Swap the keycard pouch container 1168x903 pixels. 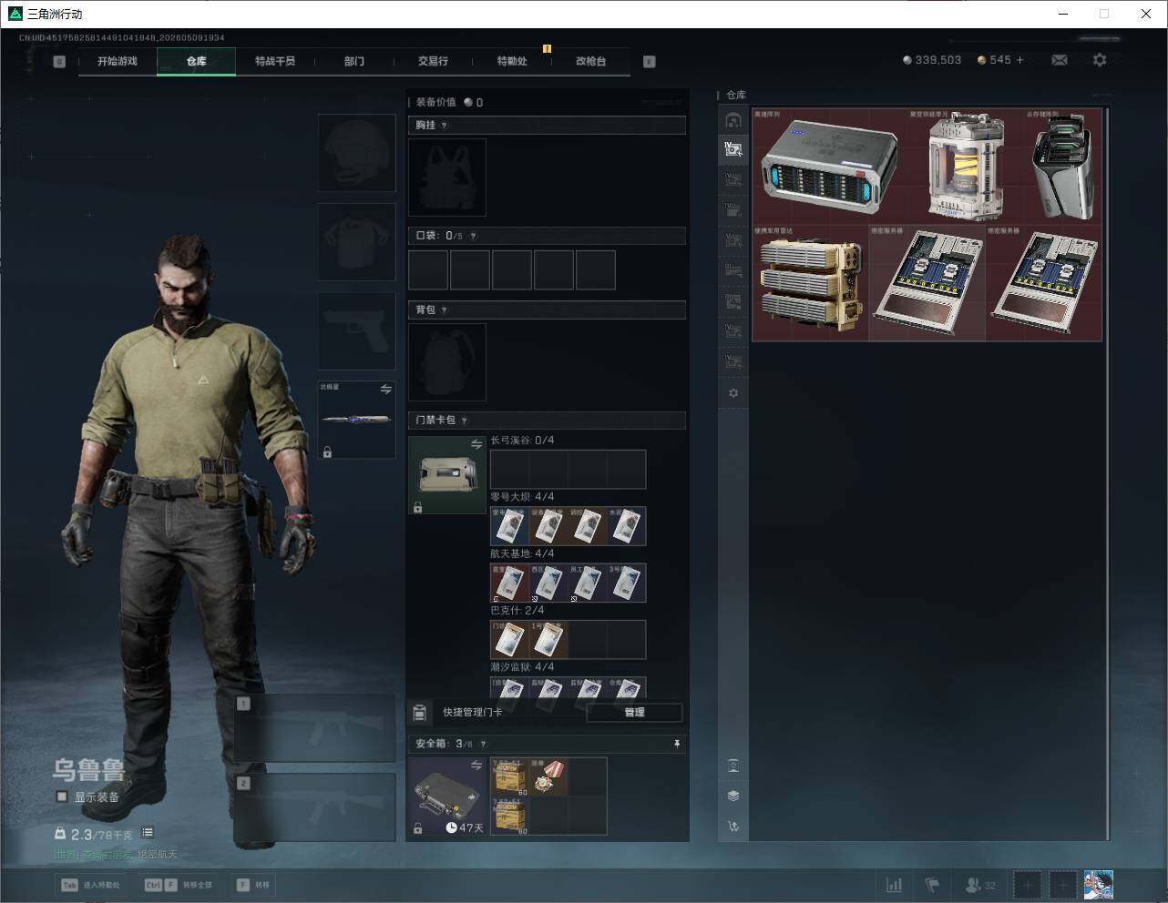(476, 444)
